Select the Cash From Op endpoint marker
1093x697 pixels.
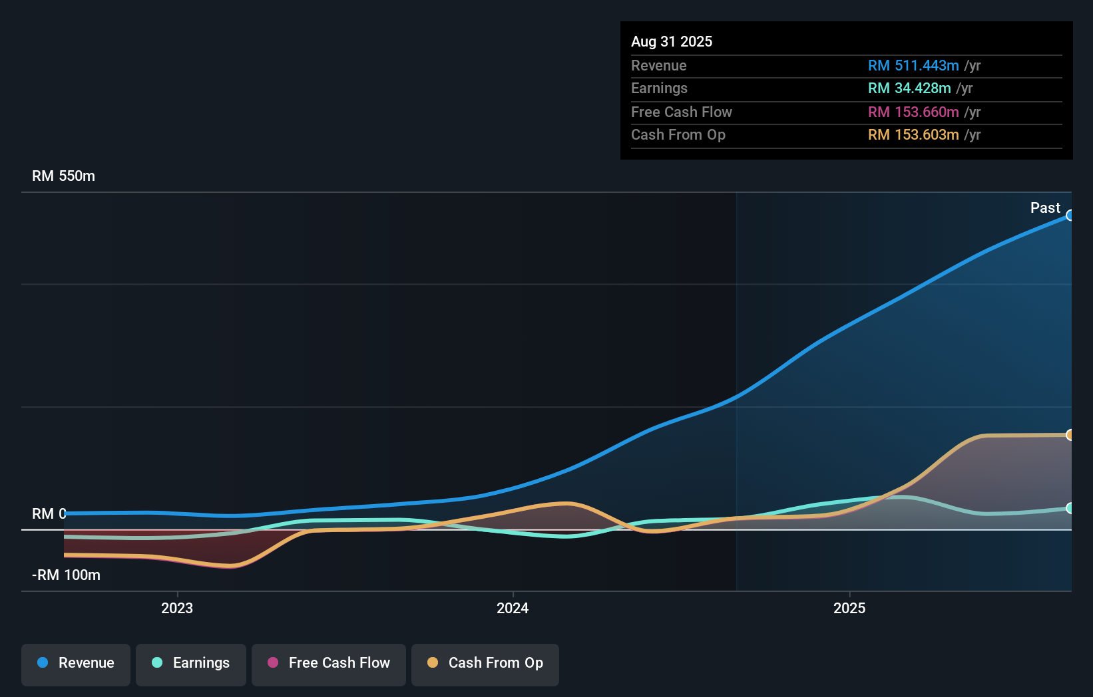coord(1070,435)
